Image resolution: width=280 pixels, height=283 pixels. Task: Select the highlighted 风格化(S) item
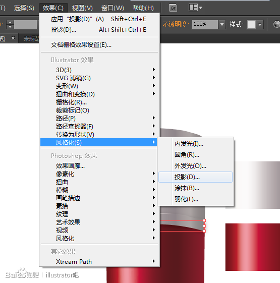pos(99,142)
